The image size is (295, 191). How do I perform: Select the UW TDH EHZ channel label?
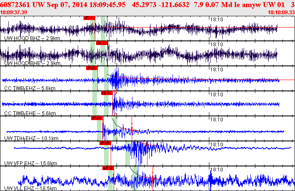[31, 138]
